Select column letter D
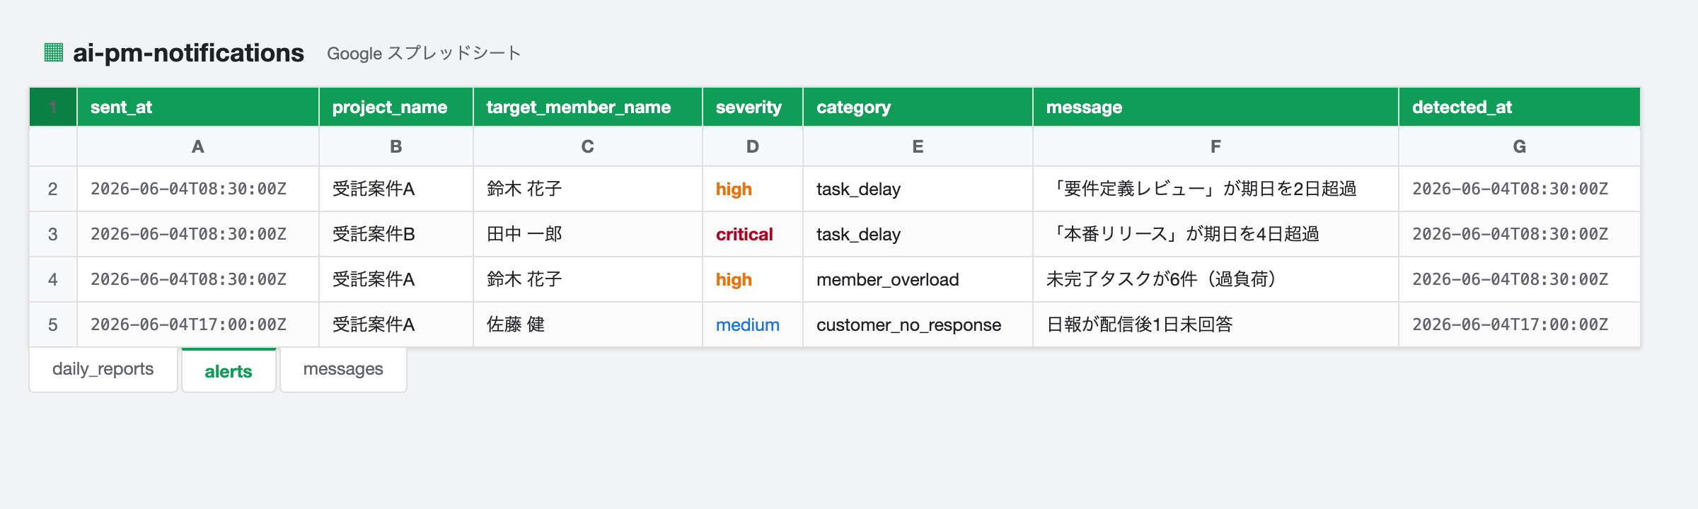This screenshot has width=1698, height=509. pyautogui.click(x=753, y=146)
